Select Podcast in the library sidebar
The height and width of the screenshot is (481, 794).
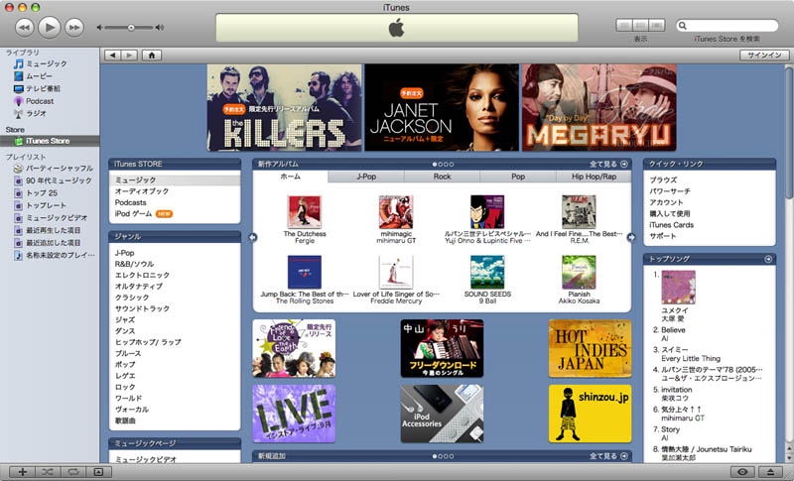click(40, 101)
